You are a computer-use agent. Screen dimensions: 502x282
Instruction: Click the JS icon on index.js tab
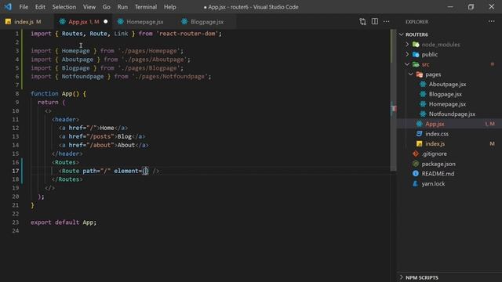(x=8, y=21)
